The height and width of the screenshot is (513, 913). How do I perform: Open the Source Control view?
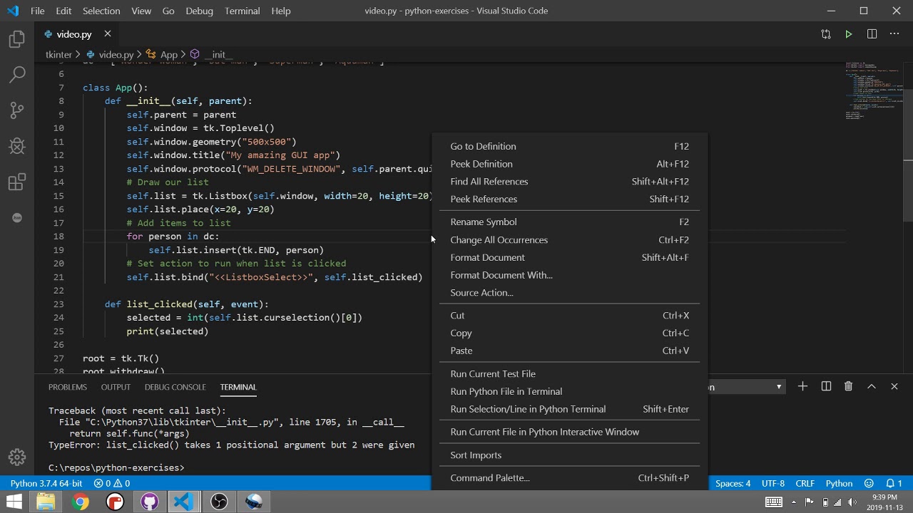coord(17,110)
